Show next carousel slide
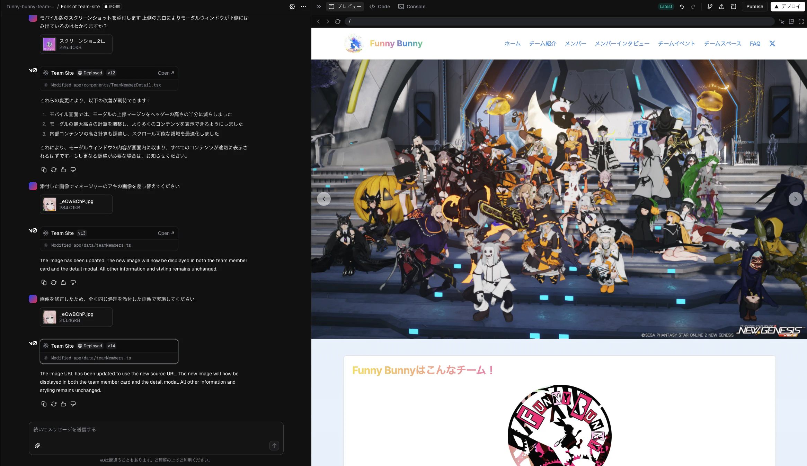This screenshot has width=807, height=466. (x=795, y=199)
